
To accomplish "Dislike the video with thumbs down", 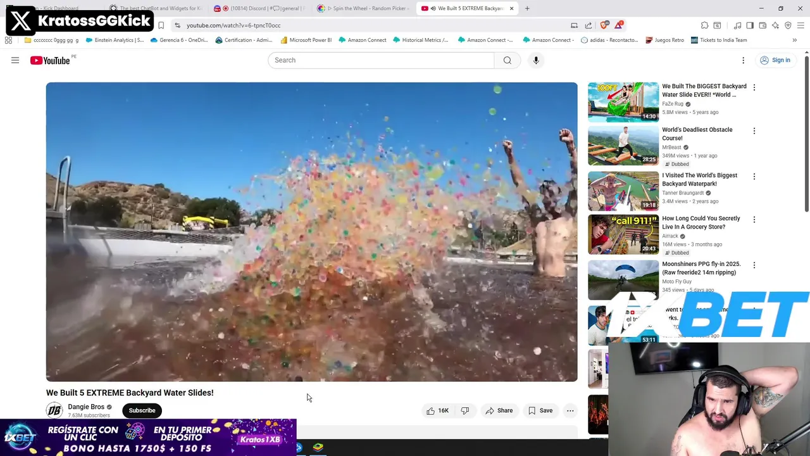I will pos(465,410).
